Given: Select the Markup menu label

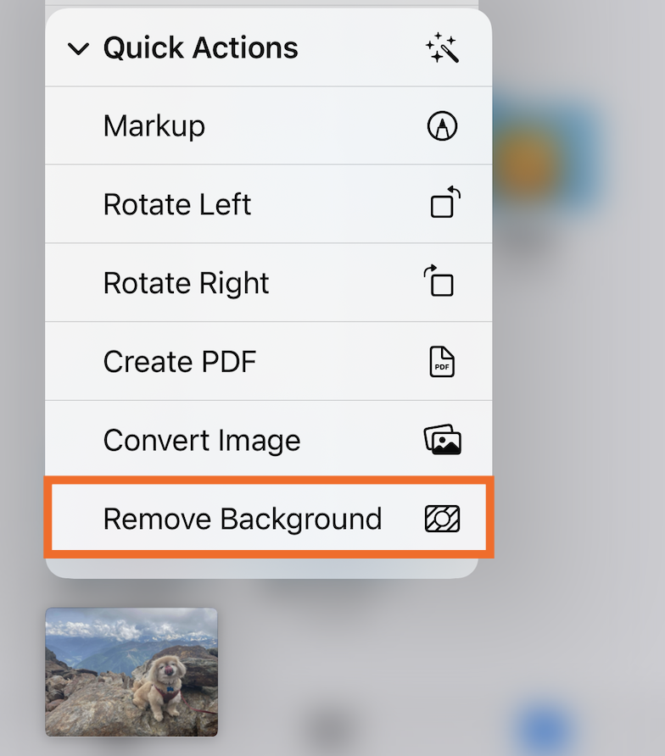Looking at the screenshot, I should [x=154, y=126].
